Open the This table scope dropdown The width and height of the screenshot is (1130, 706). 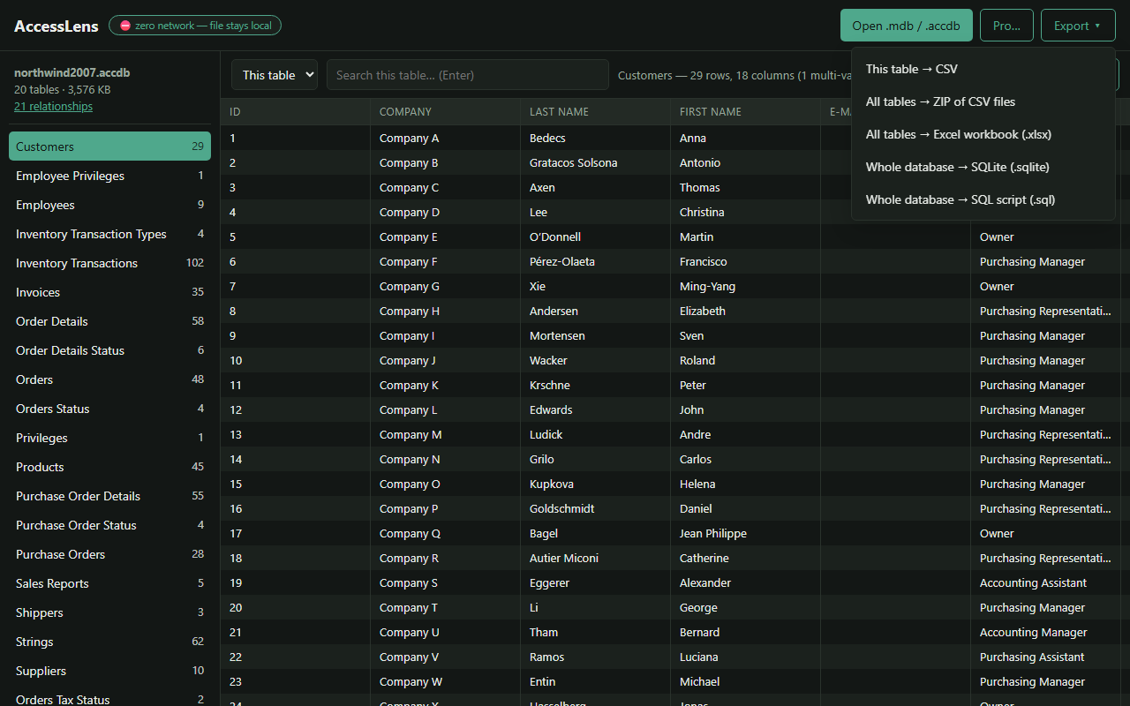coord(275,75)
